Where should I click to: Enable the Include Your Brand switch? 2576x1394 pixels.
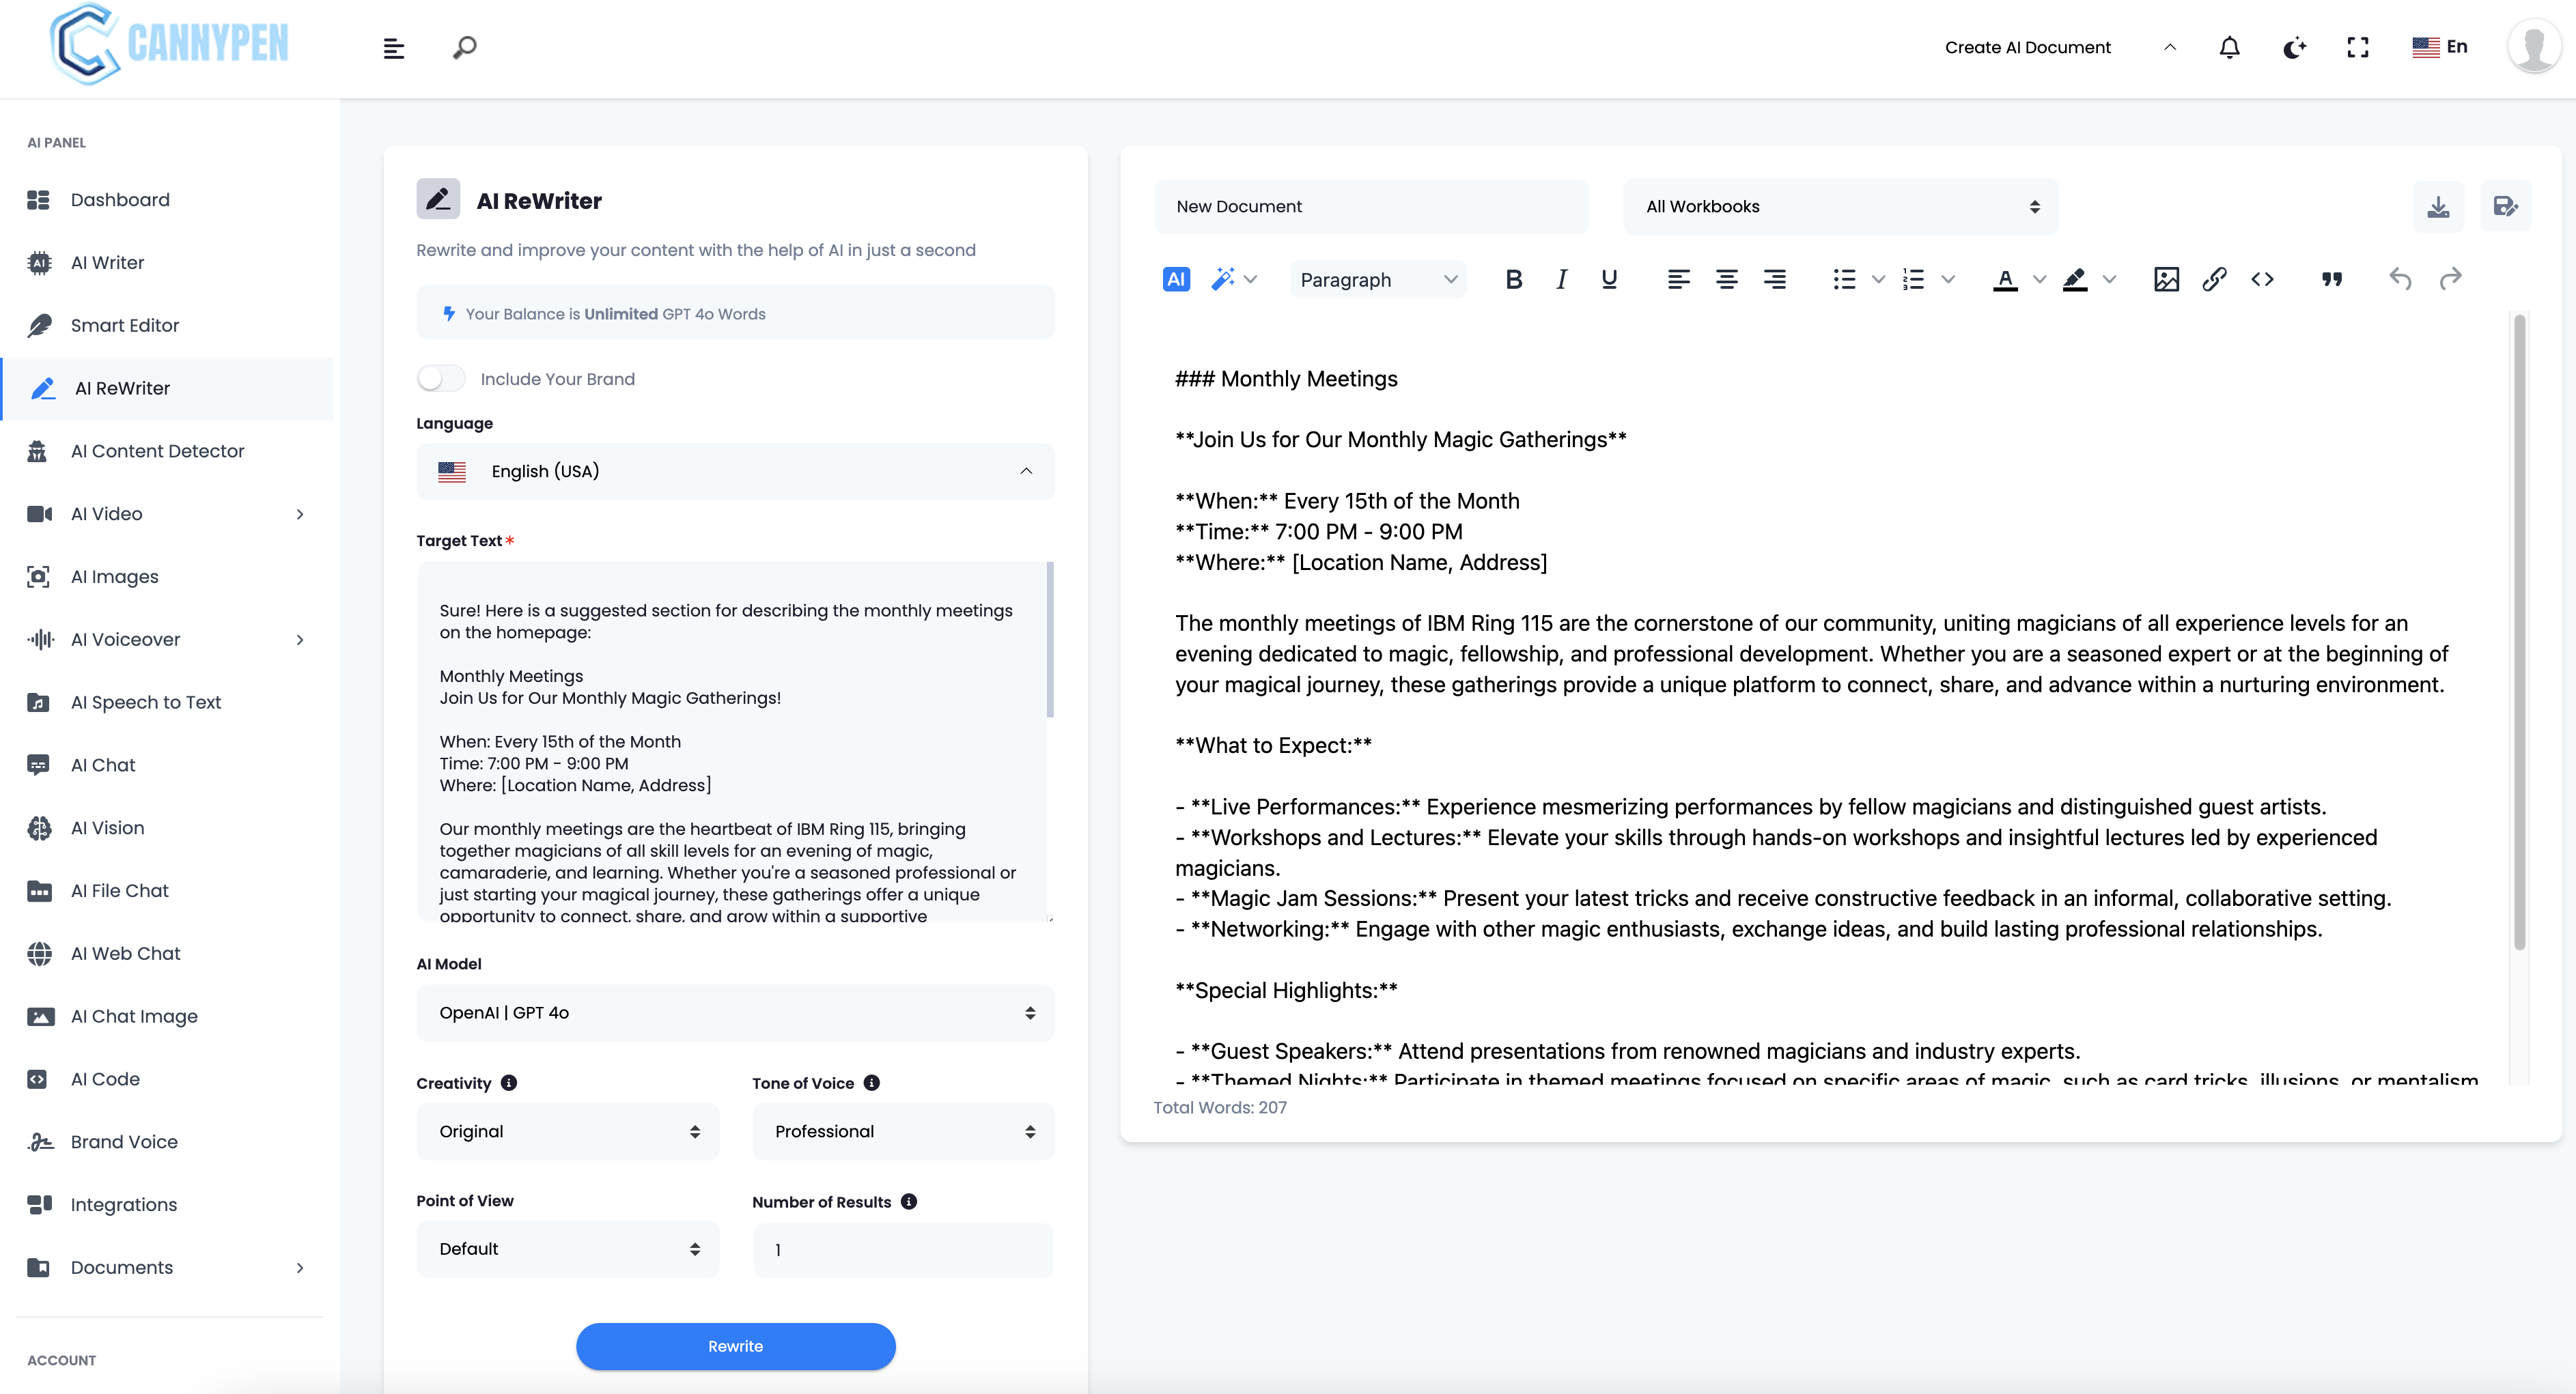coord(441,379)
